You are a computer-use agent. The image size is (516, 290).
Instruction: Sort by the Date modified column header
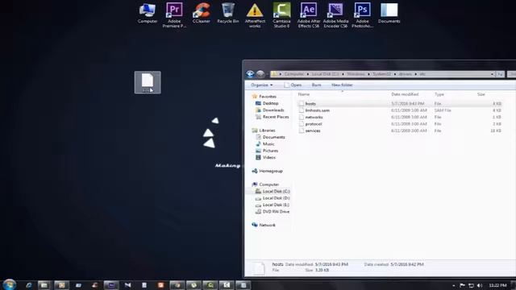pos(405,94)
